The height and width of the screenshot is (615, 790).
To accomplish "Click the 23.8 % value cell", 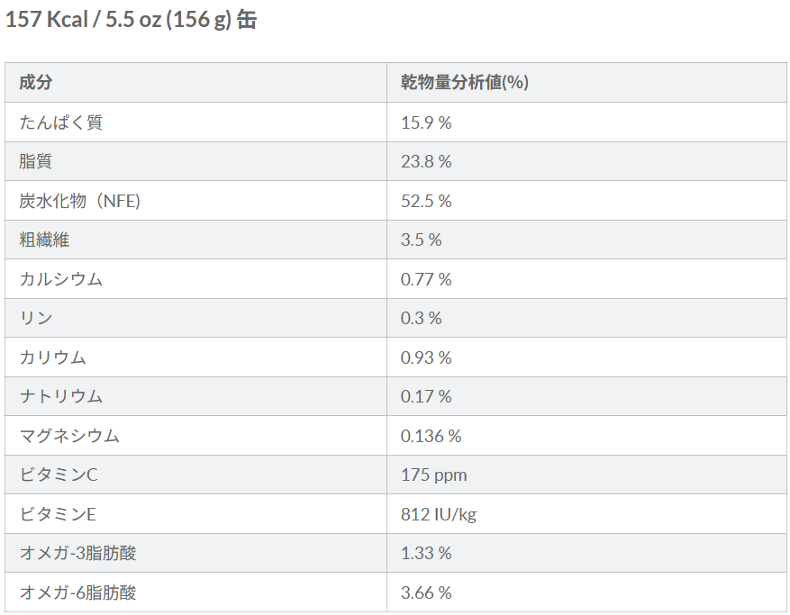I will click(426, 161).
